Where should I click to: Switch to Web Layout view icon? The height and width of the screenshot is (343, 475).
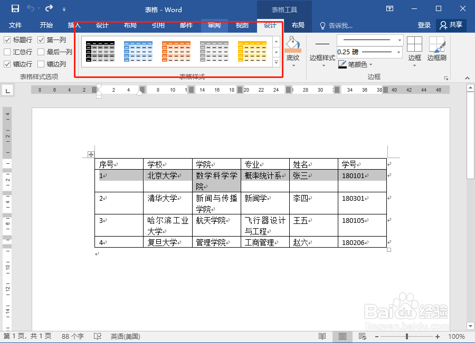362,336
